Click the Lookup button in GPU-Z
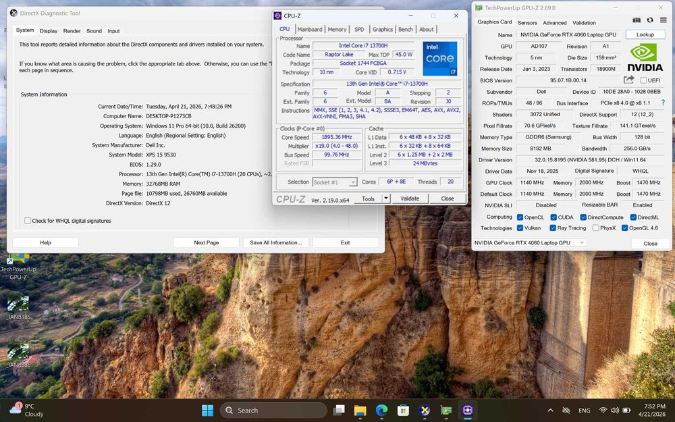This screenshot has width=675, height=422. (645, 34)
